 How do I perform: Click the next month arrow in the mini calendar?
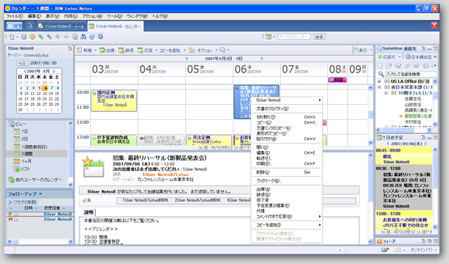[x=54, y=71]
